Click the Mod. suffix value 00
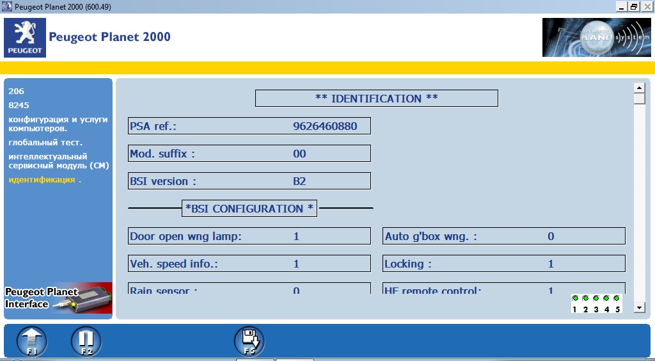Image resolution: width=655 pixels, height=361 pixels. pos(299,154)
